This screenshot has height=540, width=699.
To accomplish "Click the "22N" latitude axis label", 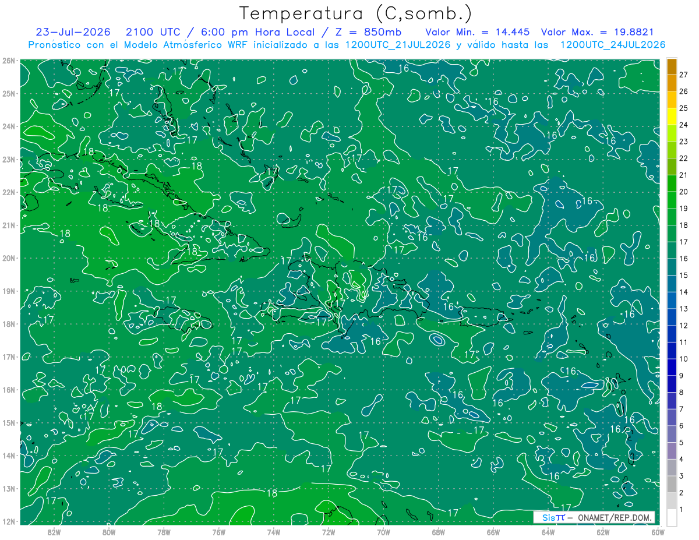I will pos(8,192).
